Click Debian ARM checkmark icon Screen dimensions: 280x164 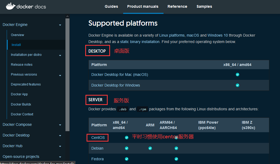click(150, 148)
